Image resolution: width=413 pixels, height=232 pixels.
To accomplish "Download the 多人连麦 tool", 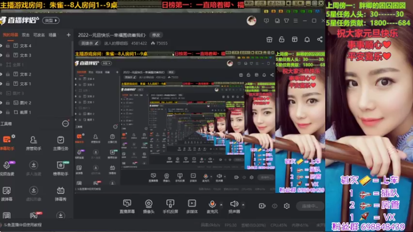I will [x=34, y=168].
